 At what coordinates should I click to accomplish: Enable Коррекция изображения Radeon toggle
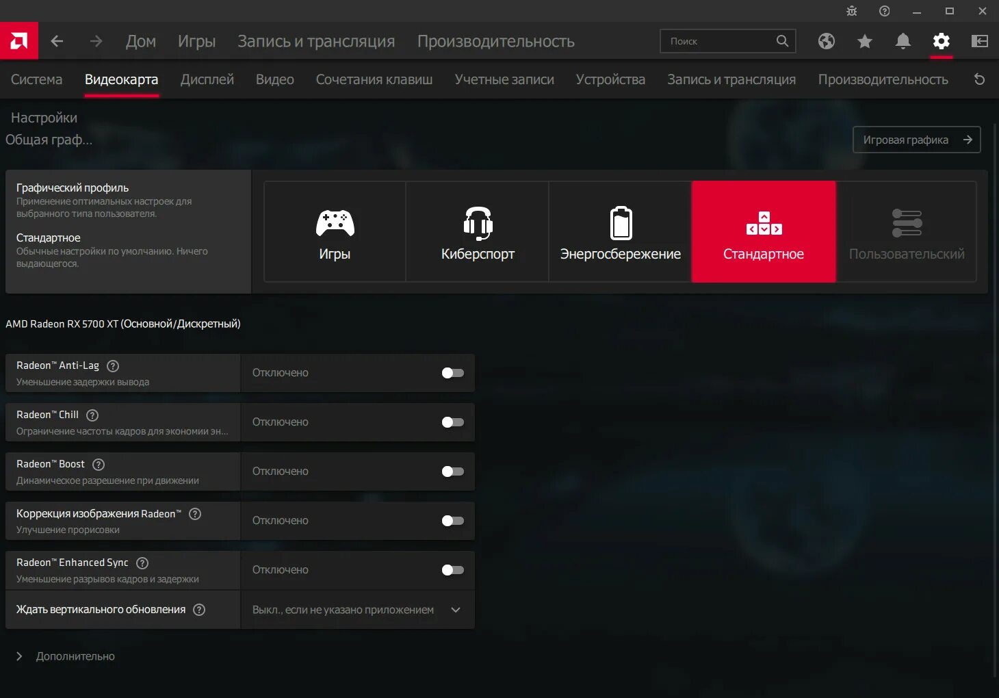(452, 521)
